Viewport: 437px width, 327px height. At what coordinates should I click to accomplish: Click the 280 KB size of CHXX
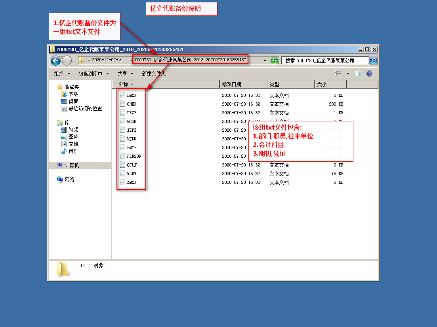[336, 104]
